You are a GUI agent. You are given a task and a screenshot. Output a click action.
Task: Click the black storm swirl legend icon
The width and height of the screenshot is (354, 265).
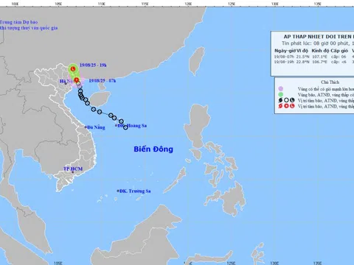(x=280, y=100)
